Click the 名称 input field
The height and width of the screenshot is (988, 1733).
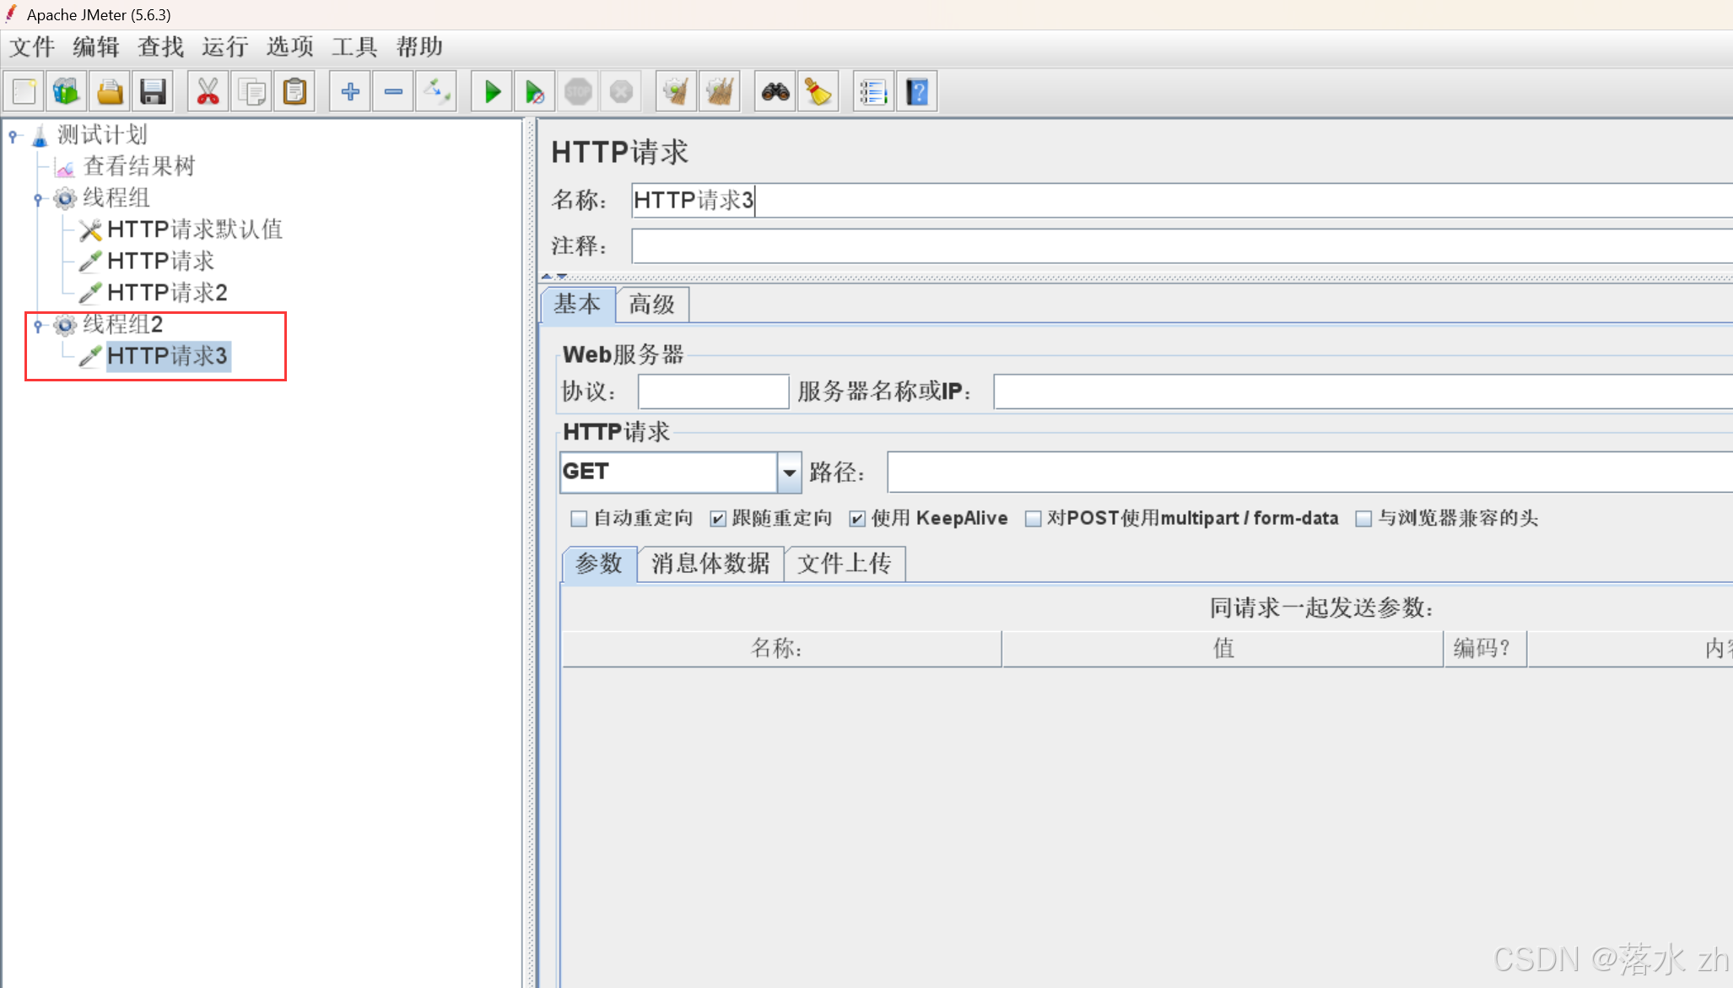pyautogui.click(x=1181, y=201)
